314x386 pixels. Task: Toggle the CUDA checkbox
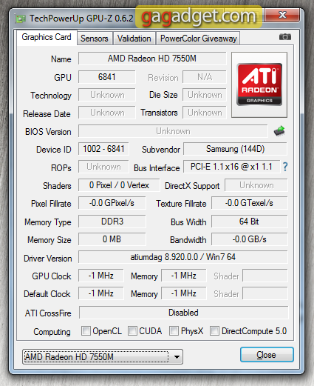pos(132,330)
